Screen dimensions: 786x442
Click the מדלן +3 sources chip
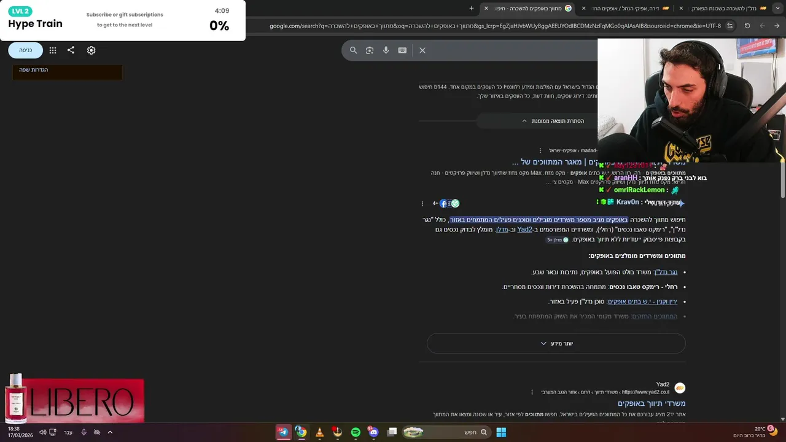[x=558, y=240]
